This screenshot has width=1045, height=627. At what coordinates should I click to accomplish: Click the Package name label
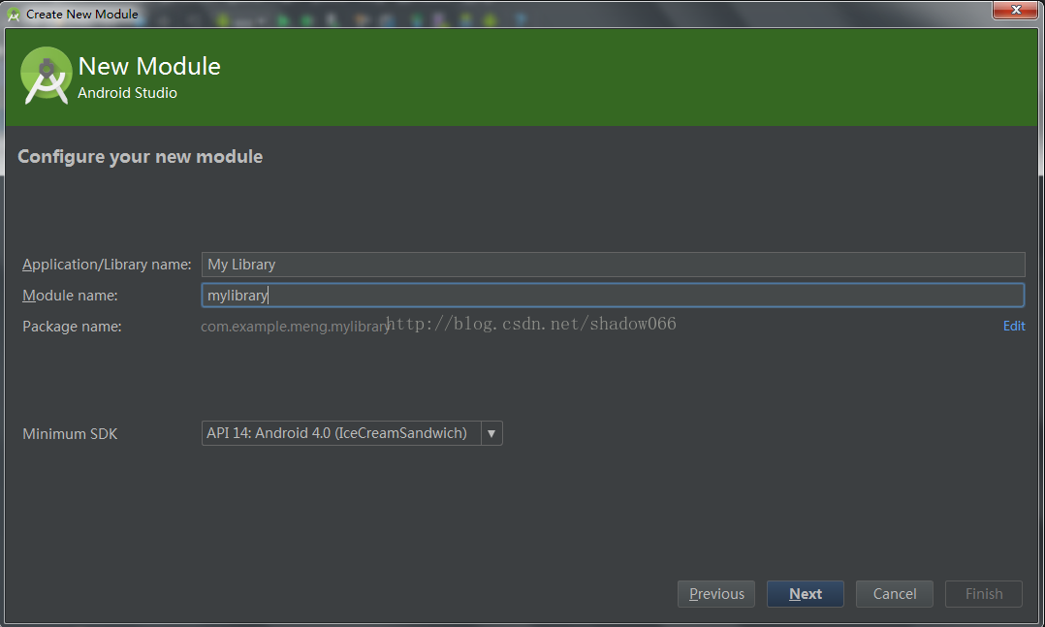point(72,327)
